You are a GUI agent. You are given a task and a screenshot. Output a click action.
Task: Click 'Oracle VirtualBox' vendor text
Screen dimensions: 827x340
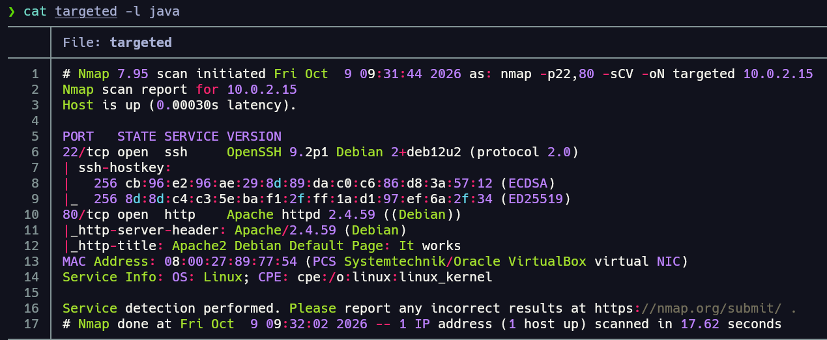click(x=520, y=261)
